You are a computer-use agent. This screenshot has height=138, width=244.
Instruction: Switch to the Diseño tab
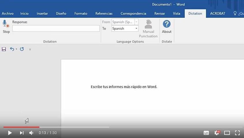pyautogui.click(x=61, y=14)
